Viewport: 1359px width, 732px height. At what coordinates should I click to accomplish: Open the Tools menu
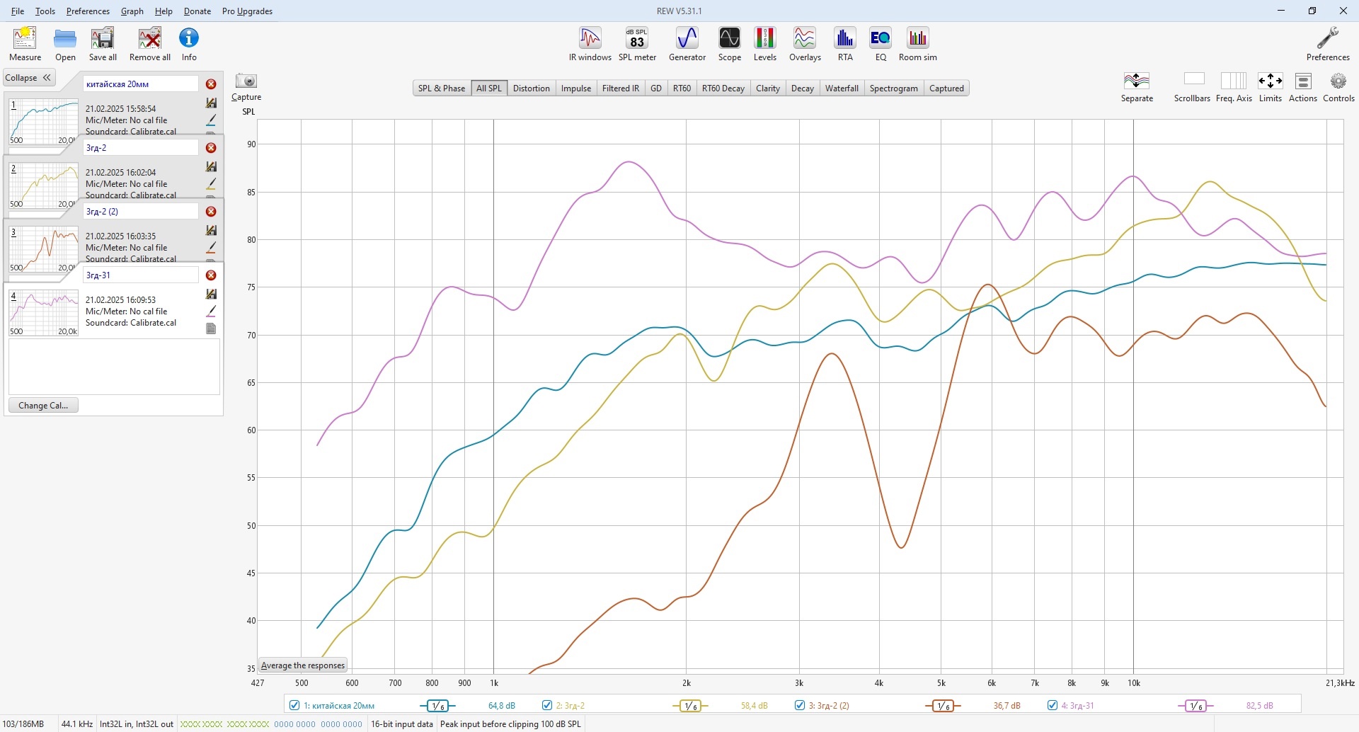coord(45,11)
